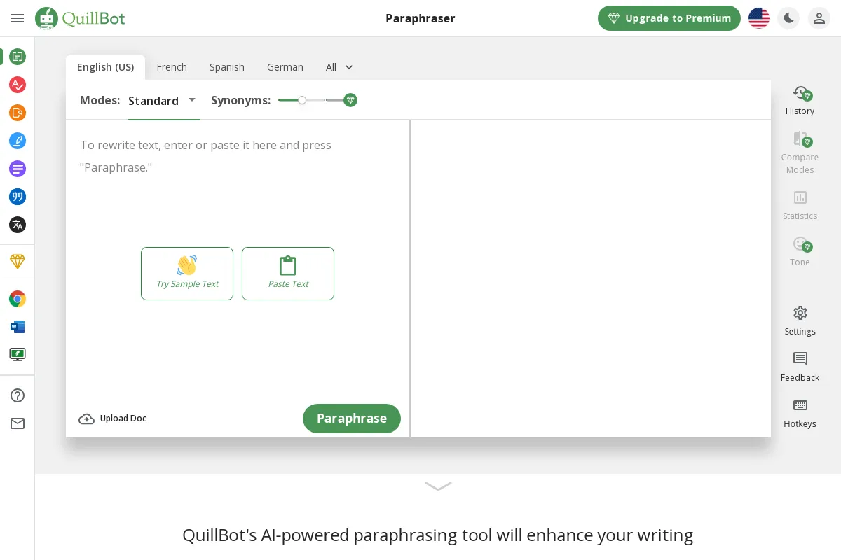This screenshot has width=841, height=560.
Task: Toggle dark mode with the moon icon
Action: (788, 18)
